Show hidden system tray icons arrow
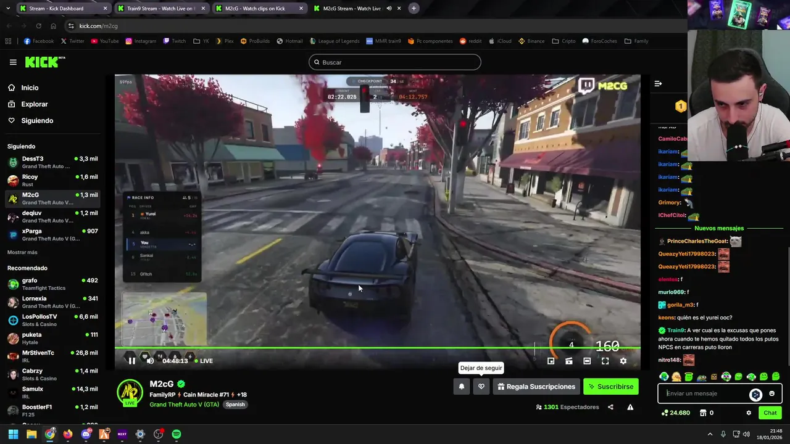Viewport: 790px width, 444px height. [x=710, y=434]
